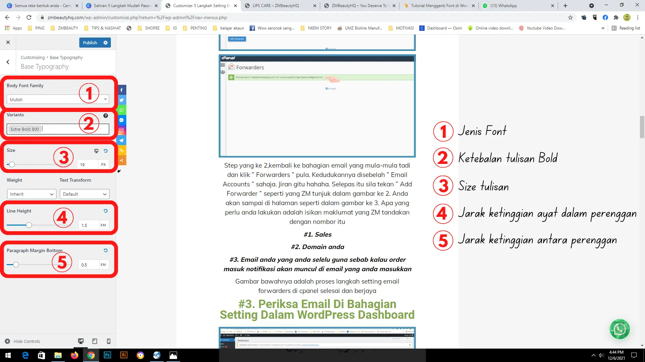This screenshot has height=362, width=645.
Task: Share via Telegram sidebar icon
Action: tap(122, 140)
